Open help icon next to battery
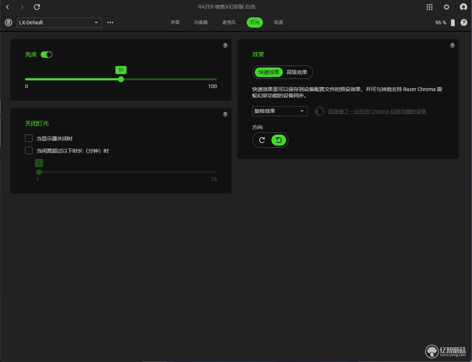The height and width of the screenshot is (362, 472). click(x=464, y=22)
